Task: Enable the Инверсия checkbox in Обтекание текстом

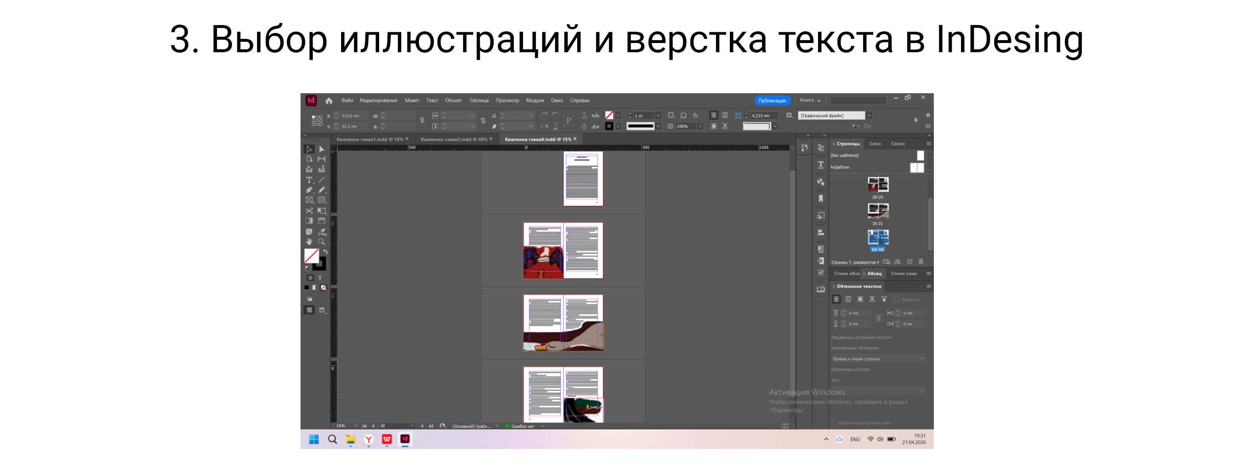Action: coord(897,299)
